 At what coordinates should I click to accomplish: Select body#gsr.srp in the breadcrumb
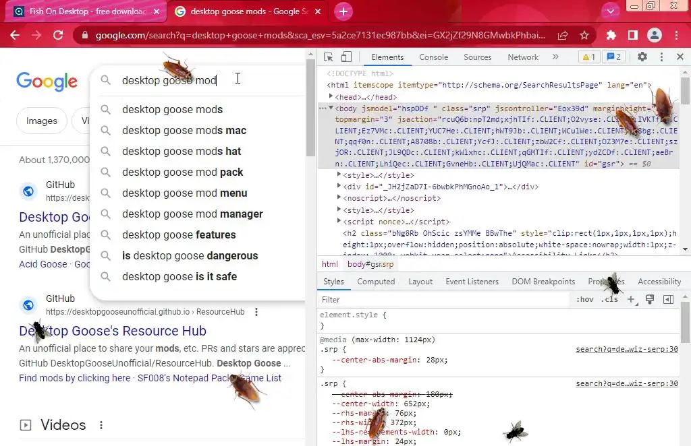coord(370,264)
